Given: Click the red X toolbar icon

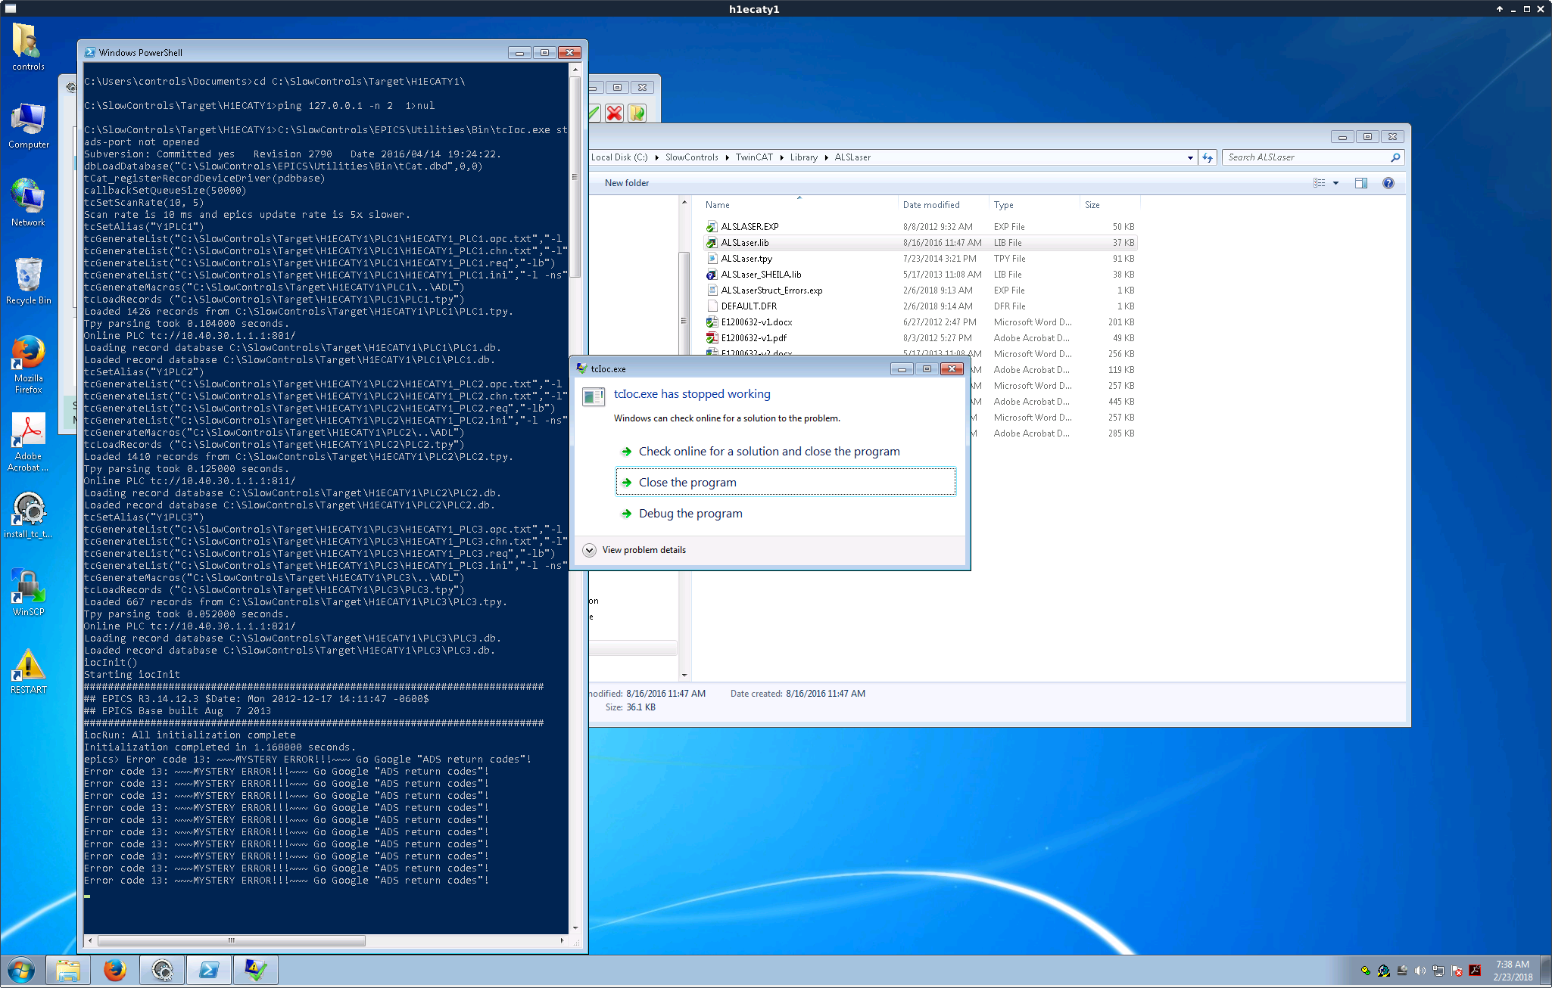Looking at the screenshot, I should (615, 113).
